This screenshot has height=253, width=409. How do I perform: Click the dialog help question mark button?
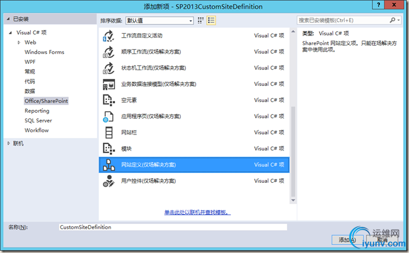(378, 5)
